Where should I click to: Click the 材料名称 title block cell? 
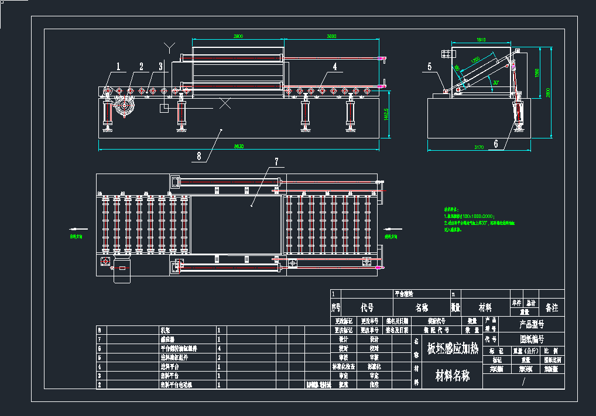click(453, 376)
